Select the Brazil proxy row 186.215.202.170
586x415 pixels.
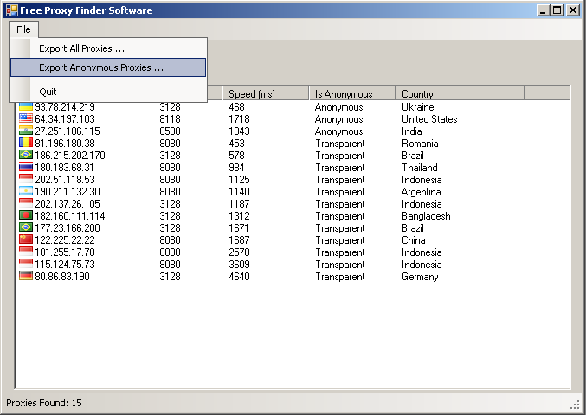[x=70, y=156]
